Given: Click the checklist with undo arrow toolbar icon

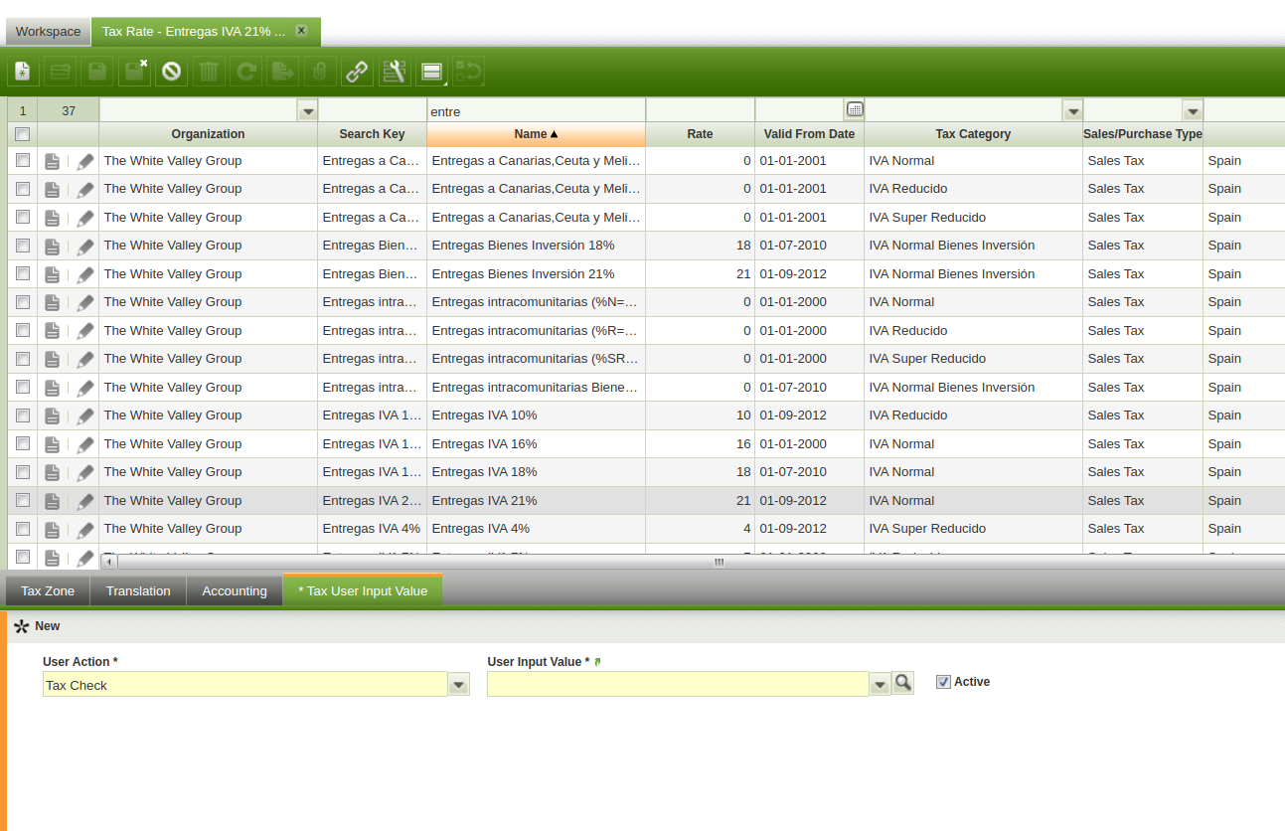Looking at the screenshot, I should click(x=468, y=71).
